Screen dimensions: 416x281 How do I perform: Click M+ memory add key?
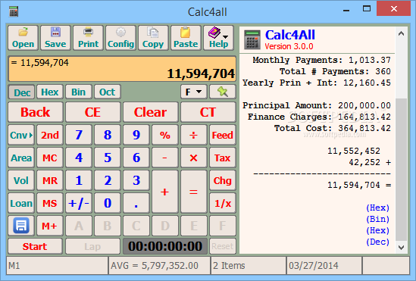click(50, 226)
